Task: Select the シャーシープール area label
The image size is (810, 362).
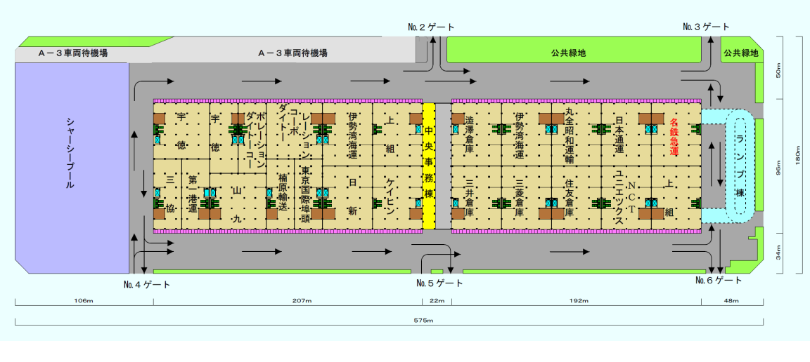Action: coord(71,153)
